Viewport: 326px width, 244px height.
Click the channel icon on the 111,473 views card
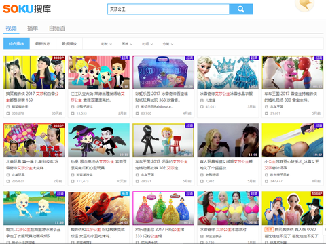point(73,175)
